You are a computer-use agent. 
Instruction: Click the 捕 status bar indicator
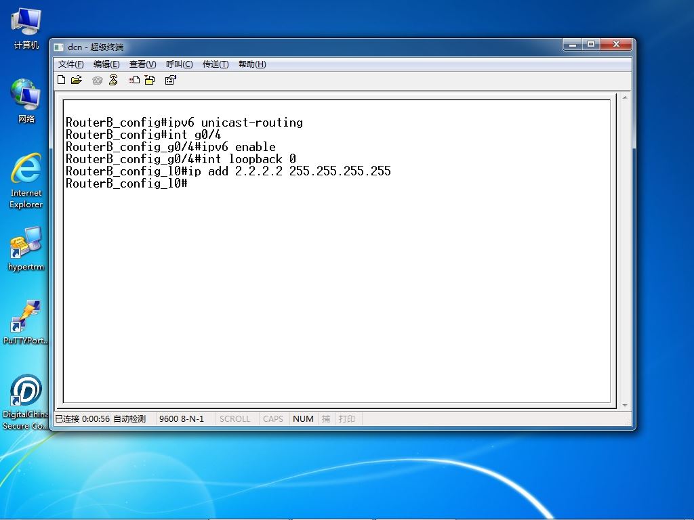coord(326,418)
